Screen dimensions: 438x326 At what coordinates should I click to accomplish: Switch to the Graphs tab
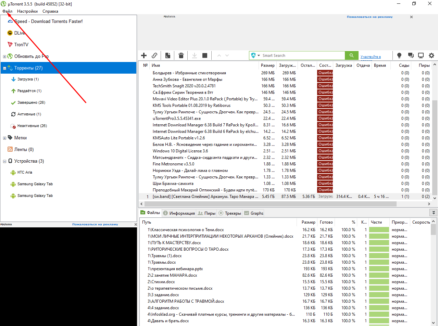pyautogui.click(x=253, y=213)
